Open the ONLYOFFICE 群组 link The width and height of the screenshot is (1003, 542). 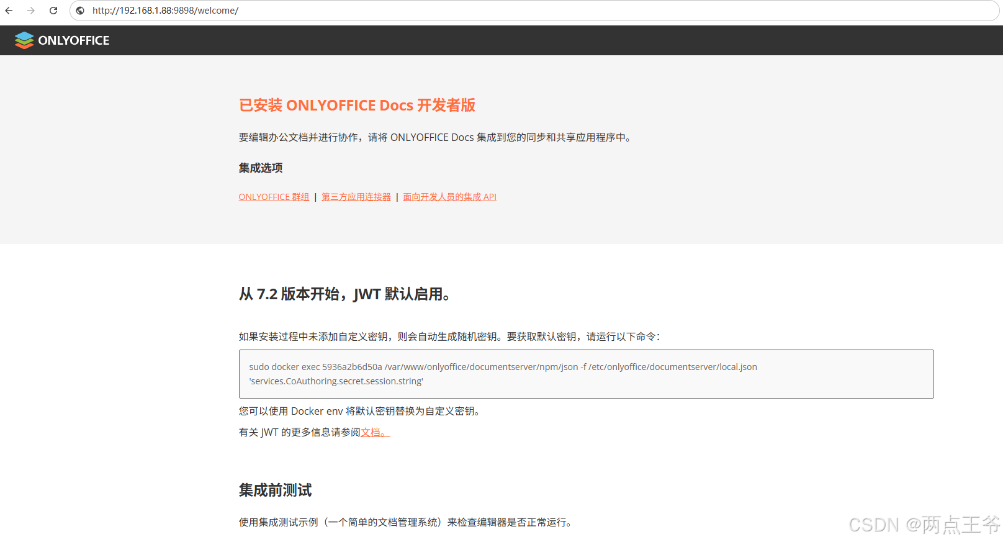click(274, 197)
